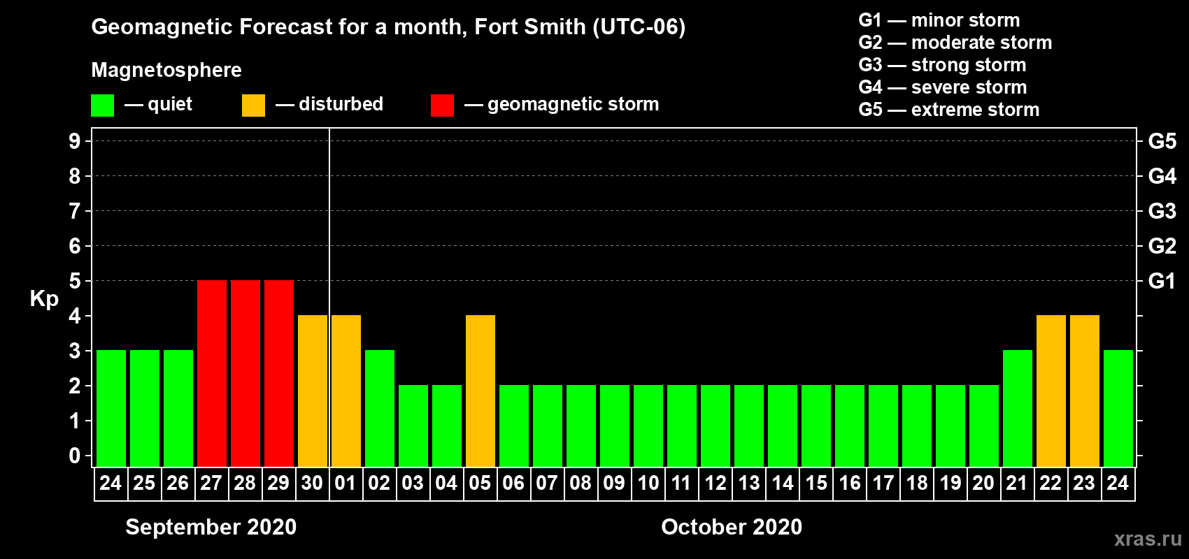This screenshot has height=559, width=1189.
Task: Click the G1 right-axis label
Action: coord(1162,281)
